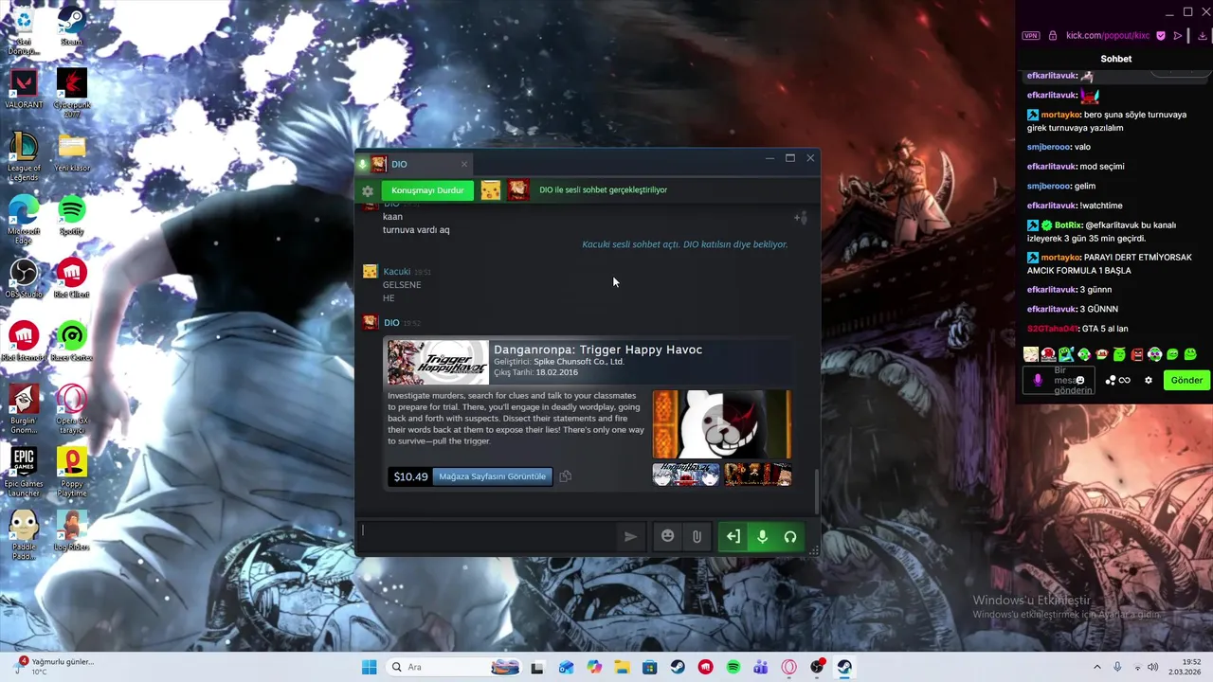Image resolution: width=1213 pixels, height=682 pixels.
Task: Open the emoji picker in Kick input
Action: point(1079,381)
